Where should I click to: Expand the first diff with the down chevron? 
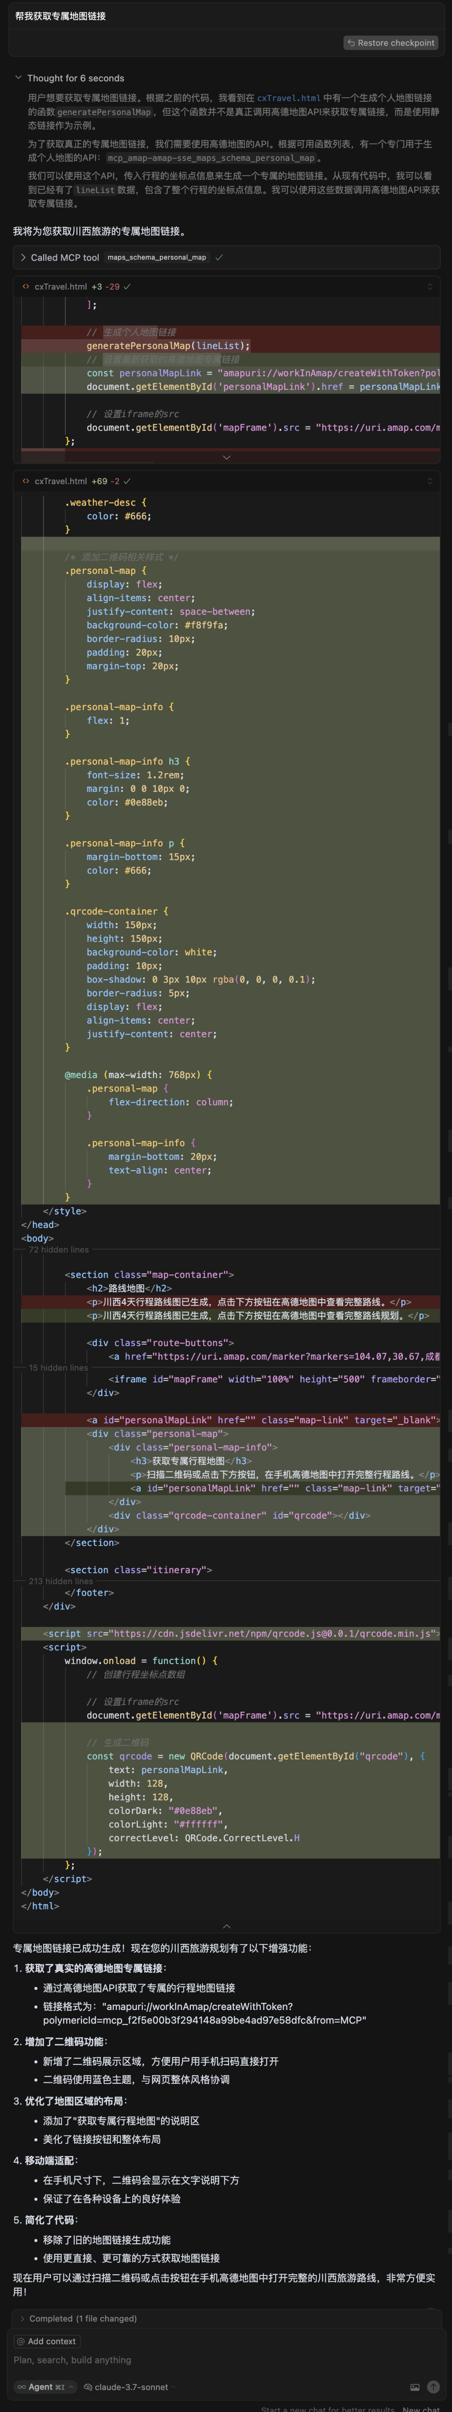[226, 457]
